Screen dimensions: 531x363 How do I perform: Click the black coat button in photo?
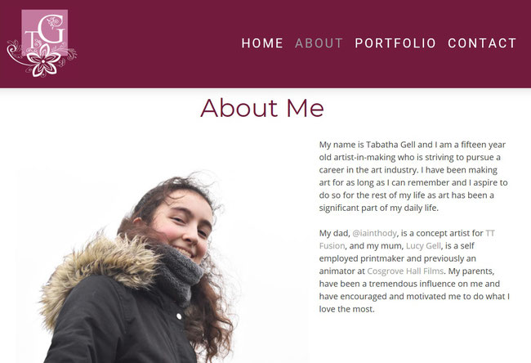coord(179,316)
